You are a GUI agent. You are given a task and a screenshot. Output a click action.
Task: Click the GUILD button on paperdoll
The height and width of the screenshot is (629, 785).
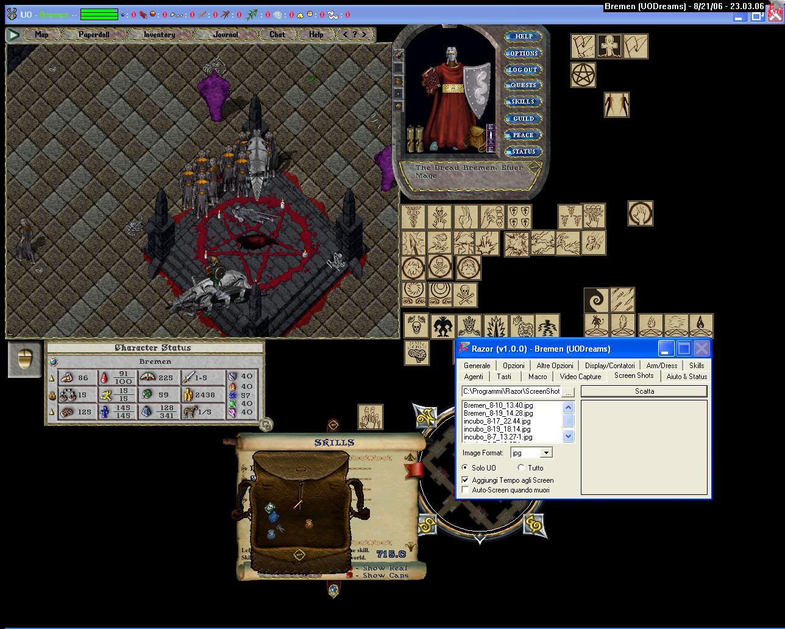(x=523, y=118)
